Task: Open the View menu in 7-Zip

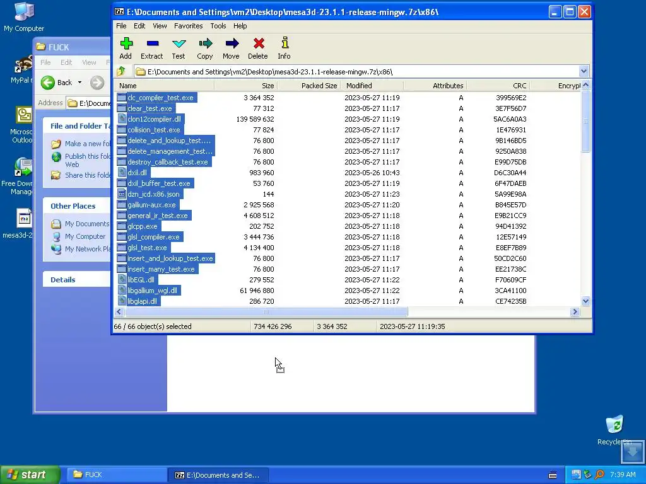Action: [160, 26]
